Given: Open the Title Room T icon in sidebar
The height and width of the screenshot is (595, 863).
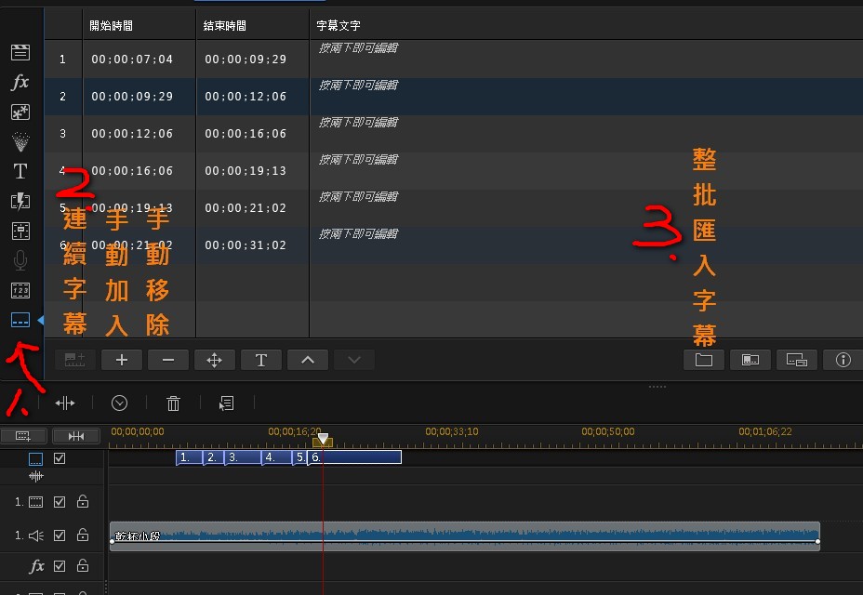Looking at the screenshot, I should click(x=20, y=171).
